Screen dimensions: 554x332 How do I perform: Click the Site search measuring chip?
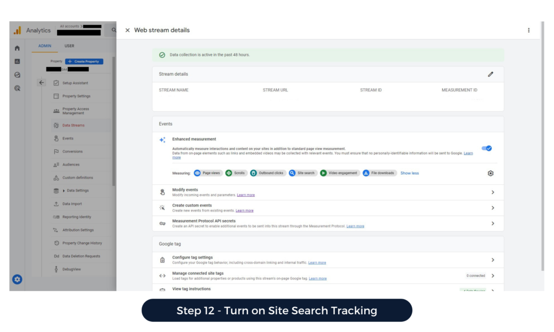click(302, 173)
